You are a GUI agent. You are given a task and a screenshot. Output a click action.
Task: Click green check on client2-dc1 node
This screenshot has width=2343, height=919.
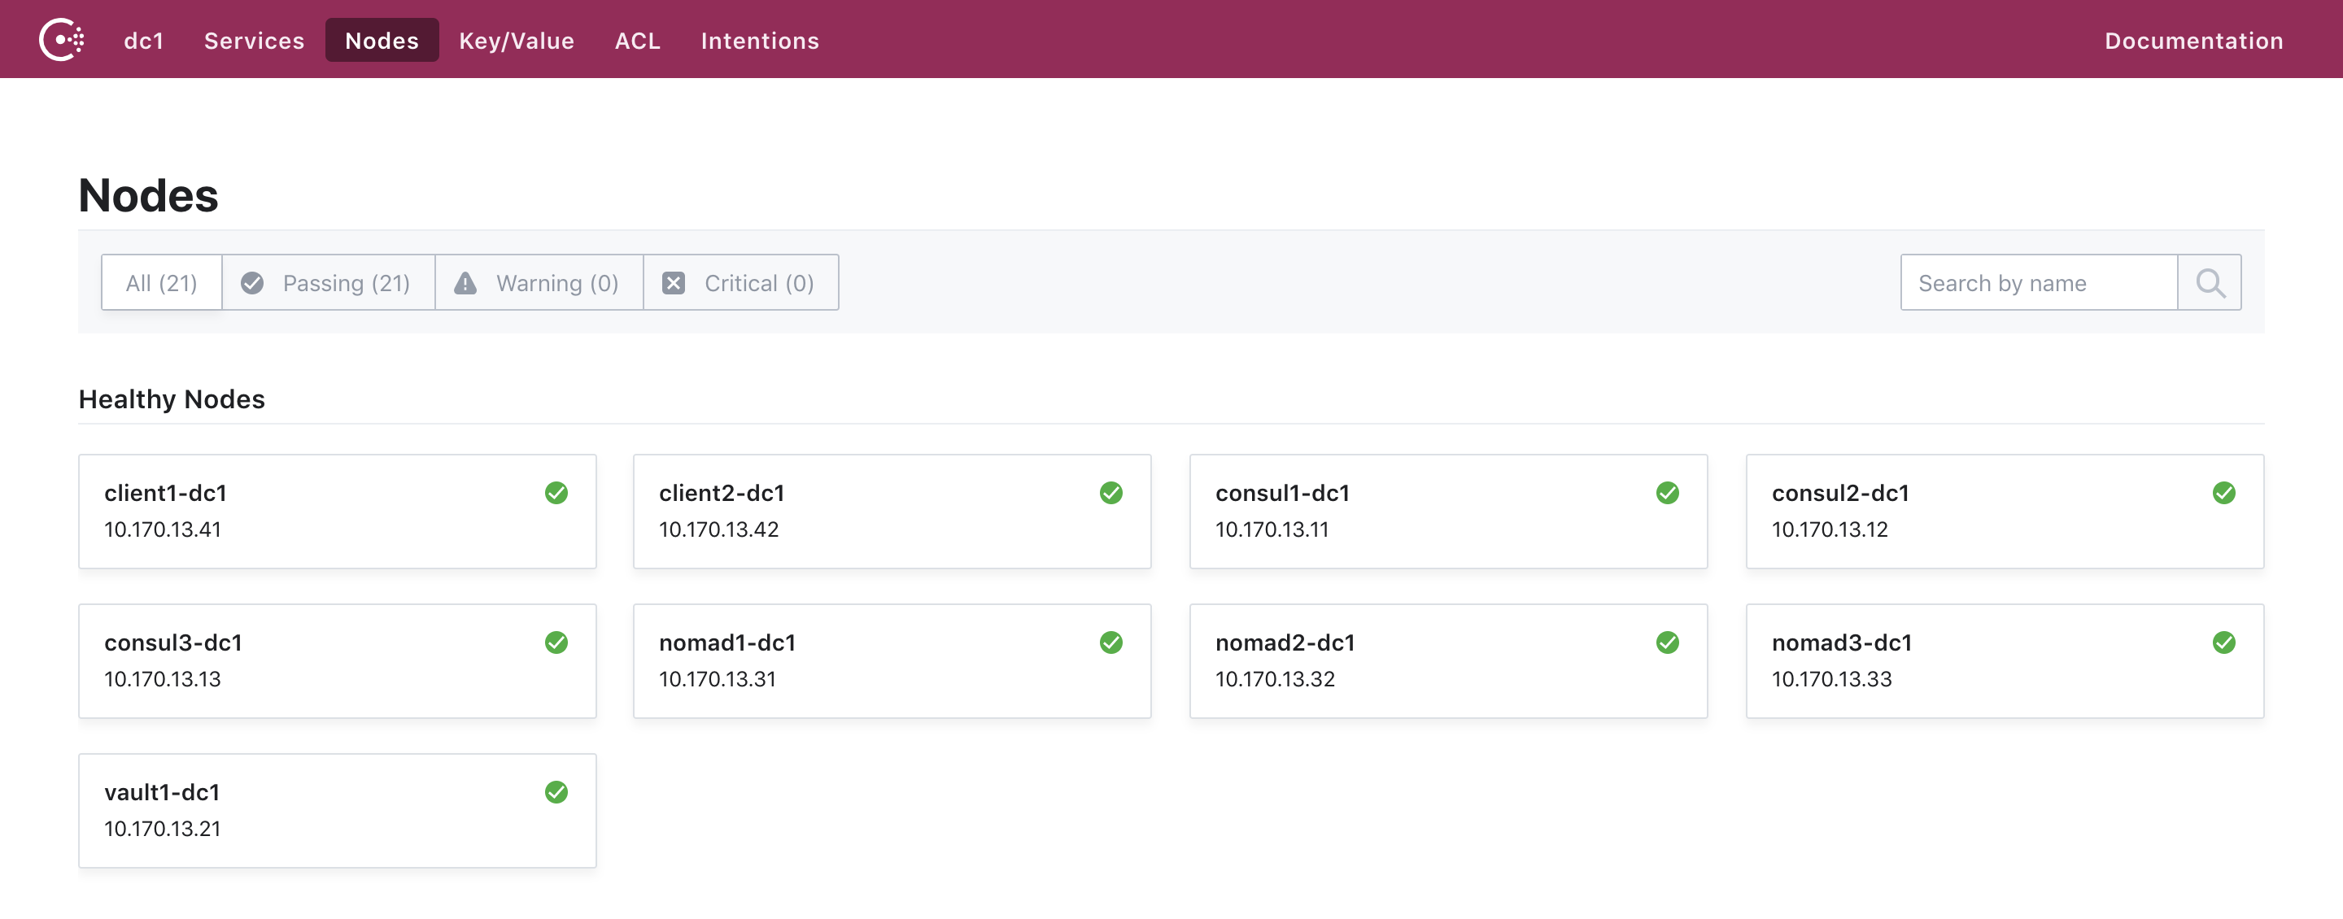[x=1110, y=493]
